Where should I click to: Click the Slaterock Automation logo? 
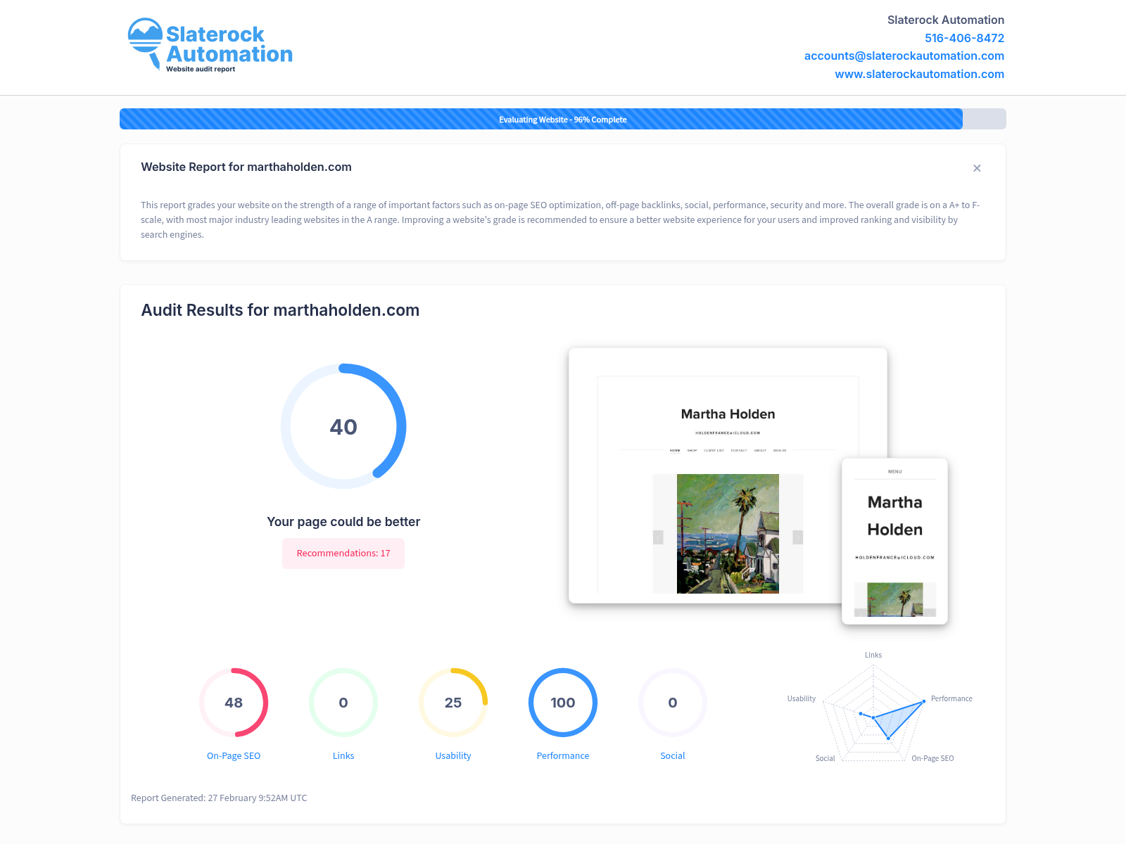[210, 45]
